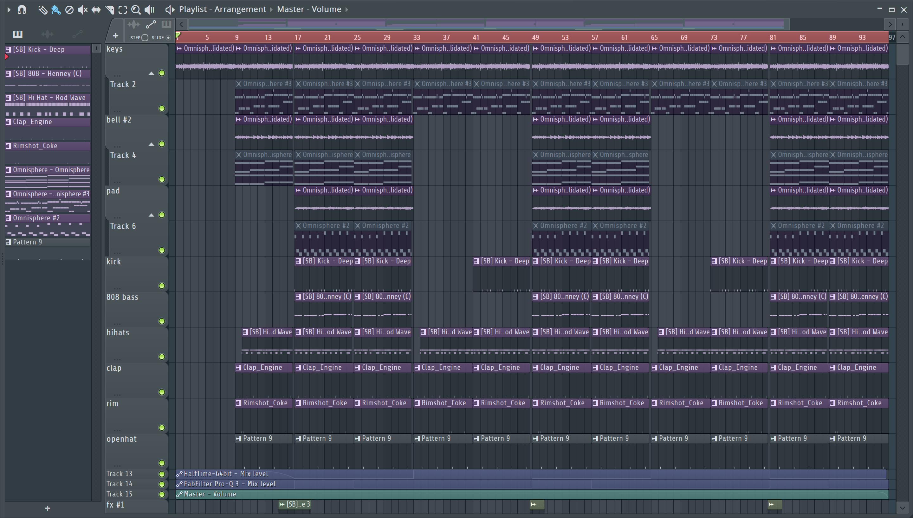Focus pattern clips with piano icon

coord(166,24)
